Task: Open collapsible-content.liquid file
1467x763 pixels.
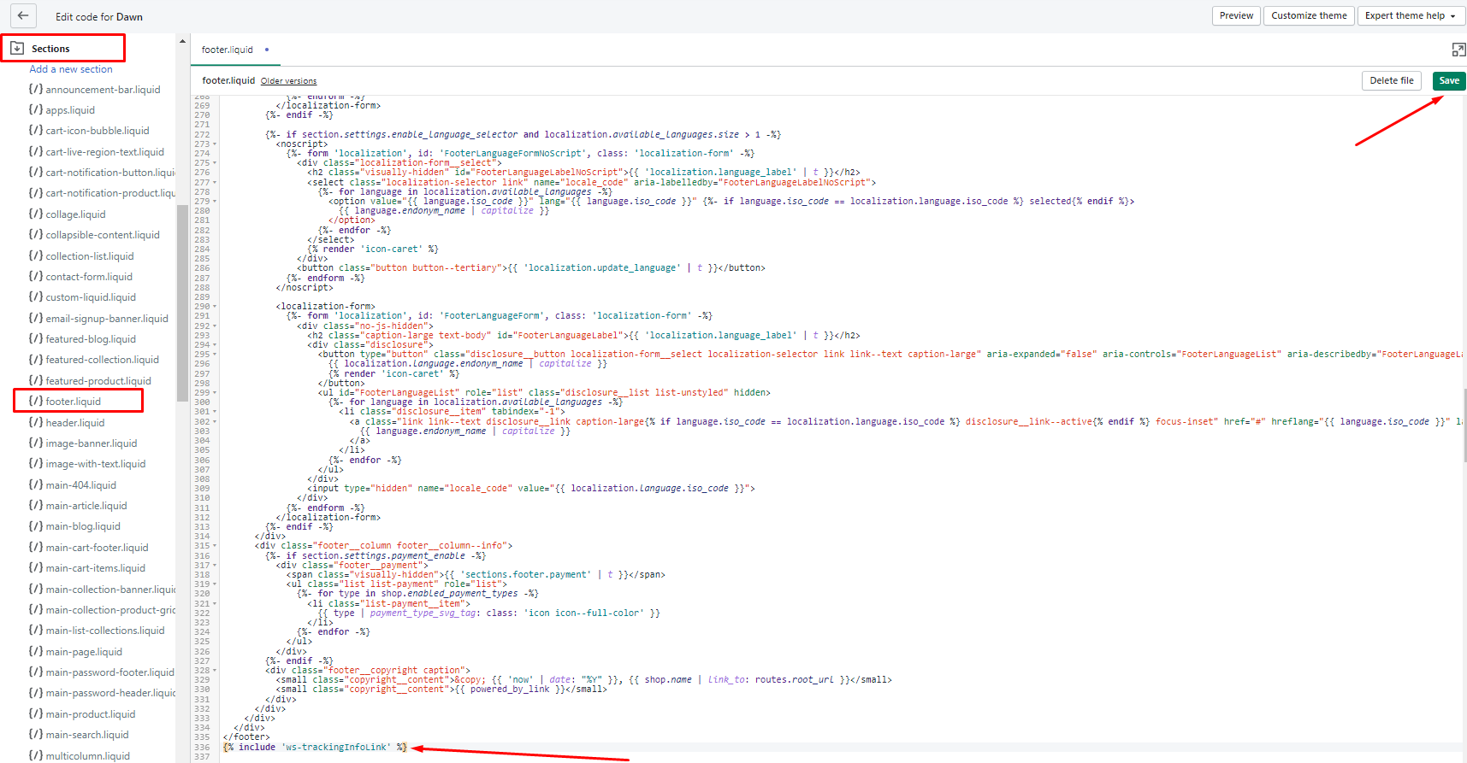Action: 103,235
